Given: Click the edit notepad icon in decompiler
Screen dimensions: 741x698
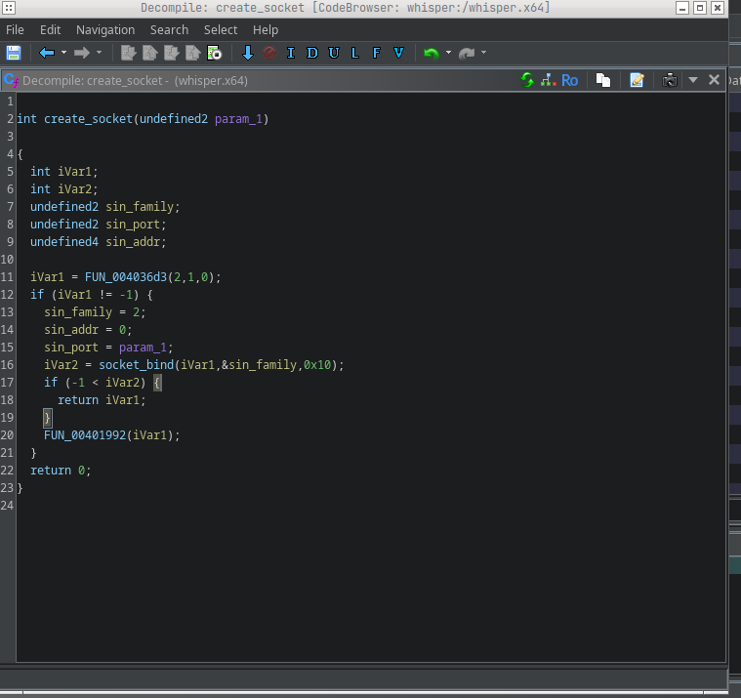Looking at the screenshot, I should (637, 80).
